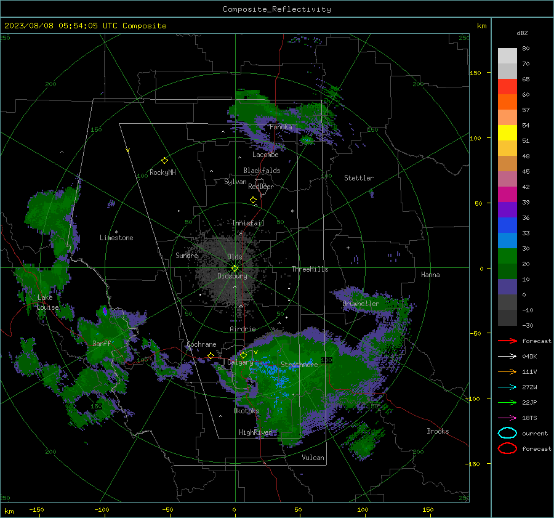The height and width of the screenshot is (518, 554).
Task: Click the Strathmore city label
Action: [299, 365]
